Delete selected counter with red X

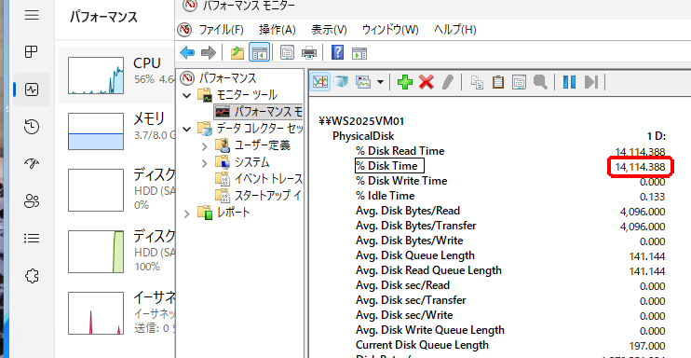427,82
